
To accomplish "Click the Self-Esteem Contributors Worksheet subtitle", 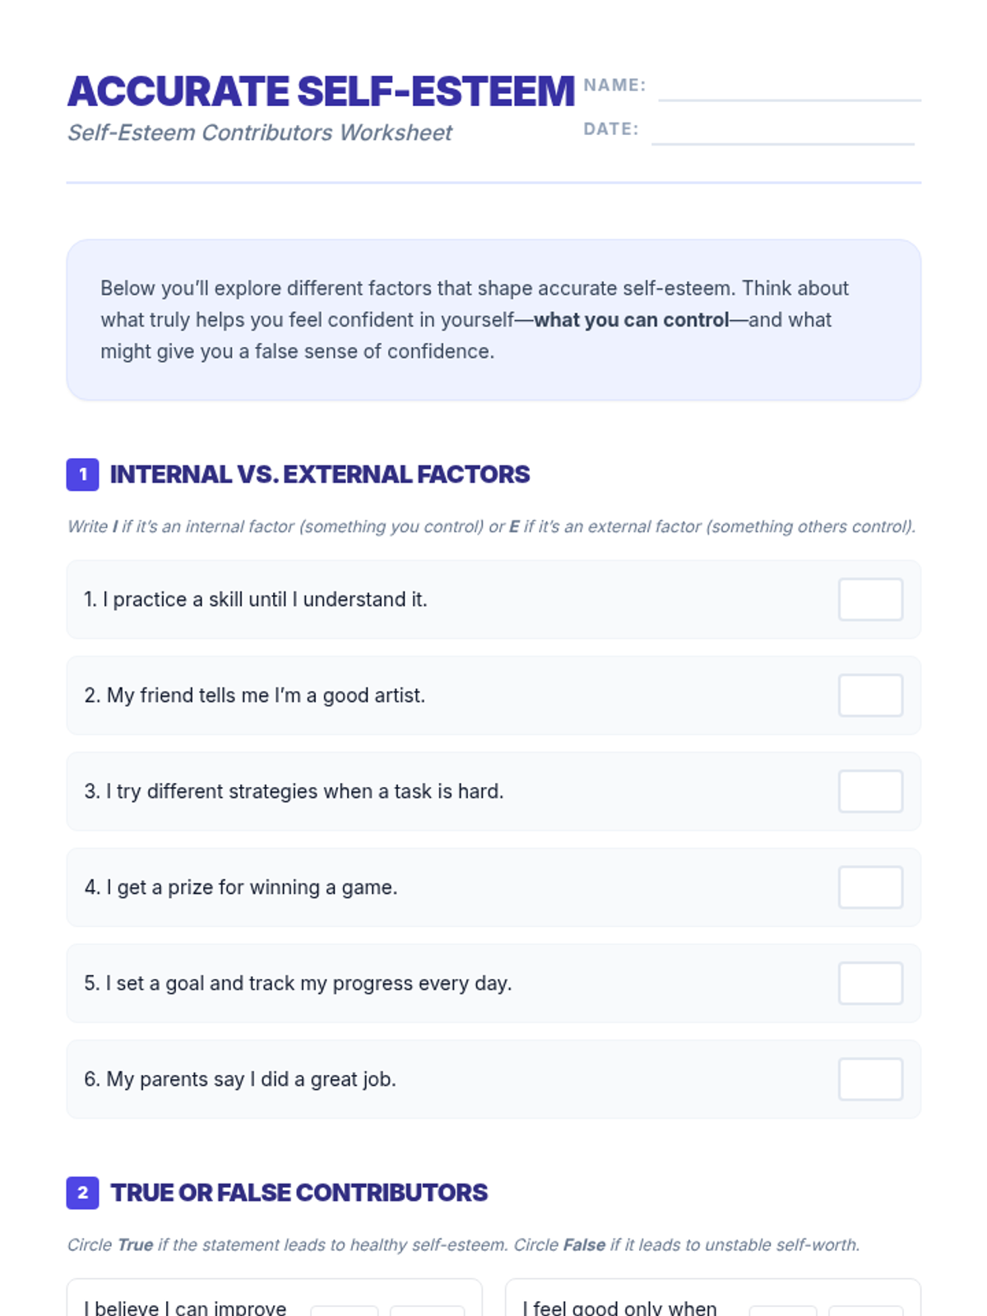I will [260, 132].
